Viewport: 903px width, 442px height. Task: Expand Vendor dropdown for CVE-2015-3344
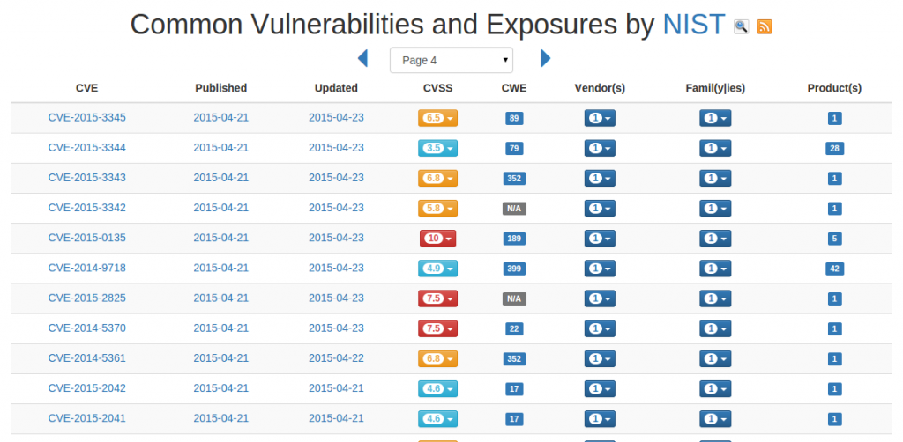point(600,148)
